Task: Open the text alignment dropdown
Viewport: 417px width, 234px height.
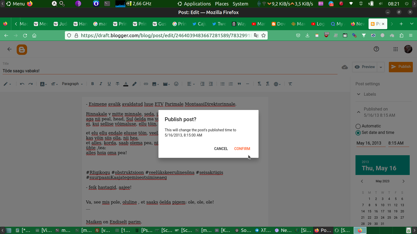Action: [191, 84]
